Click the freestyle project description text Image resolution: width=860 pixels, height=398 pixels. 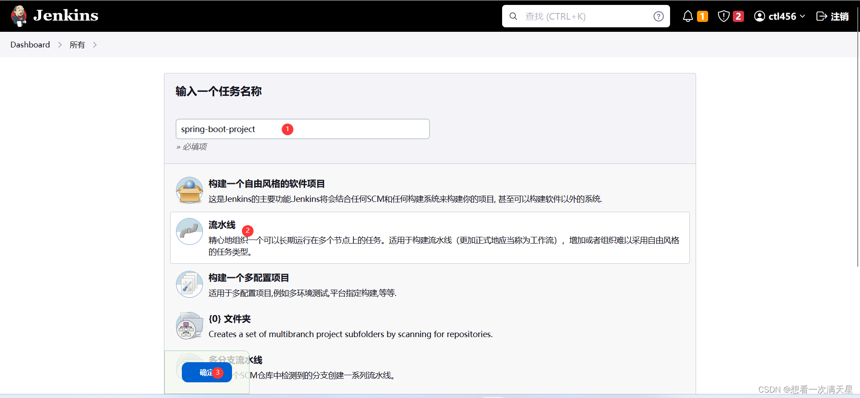tap(405, 199)
